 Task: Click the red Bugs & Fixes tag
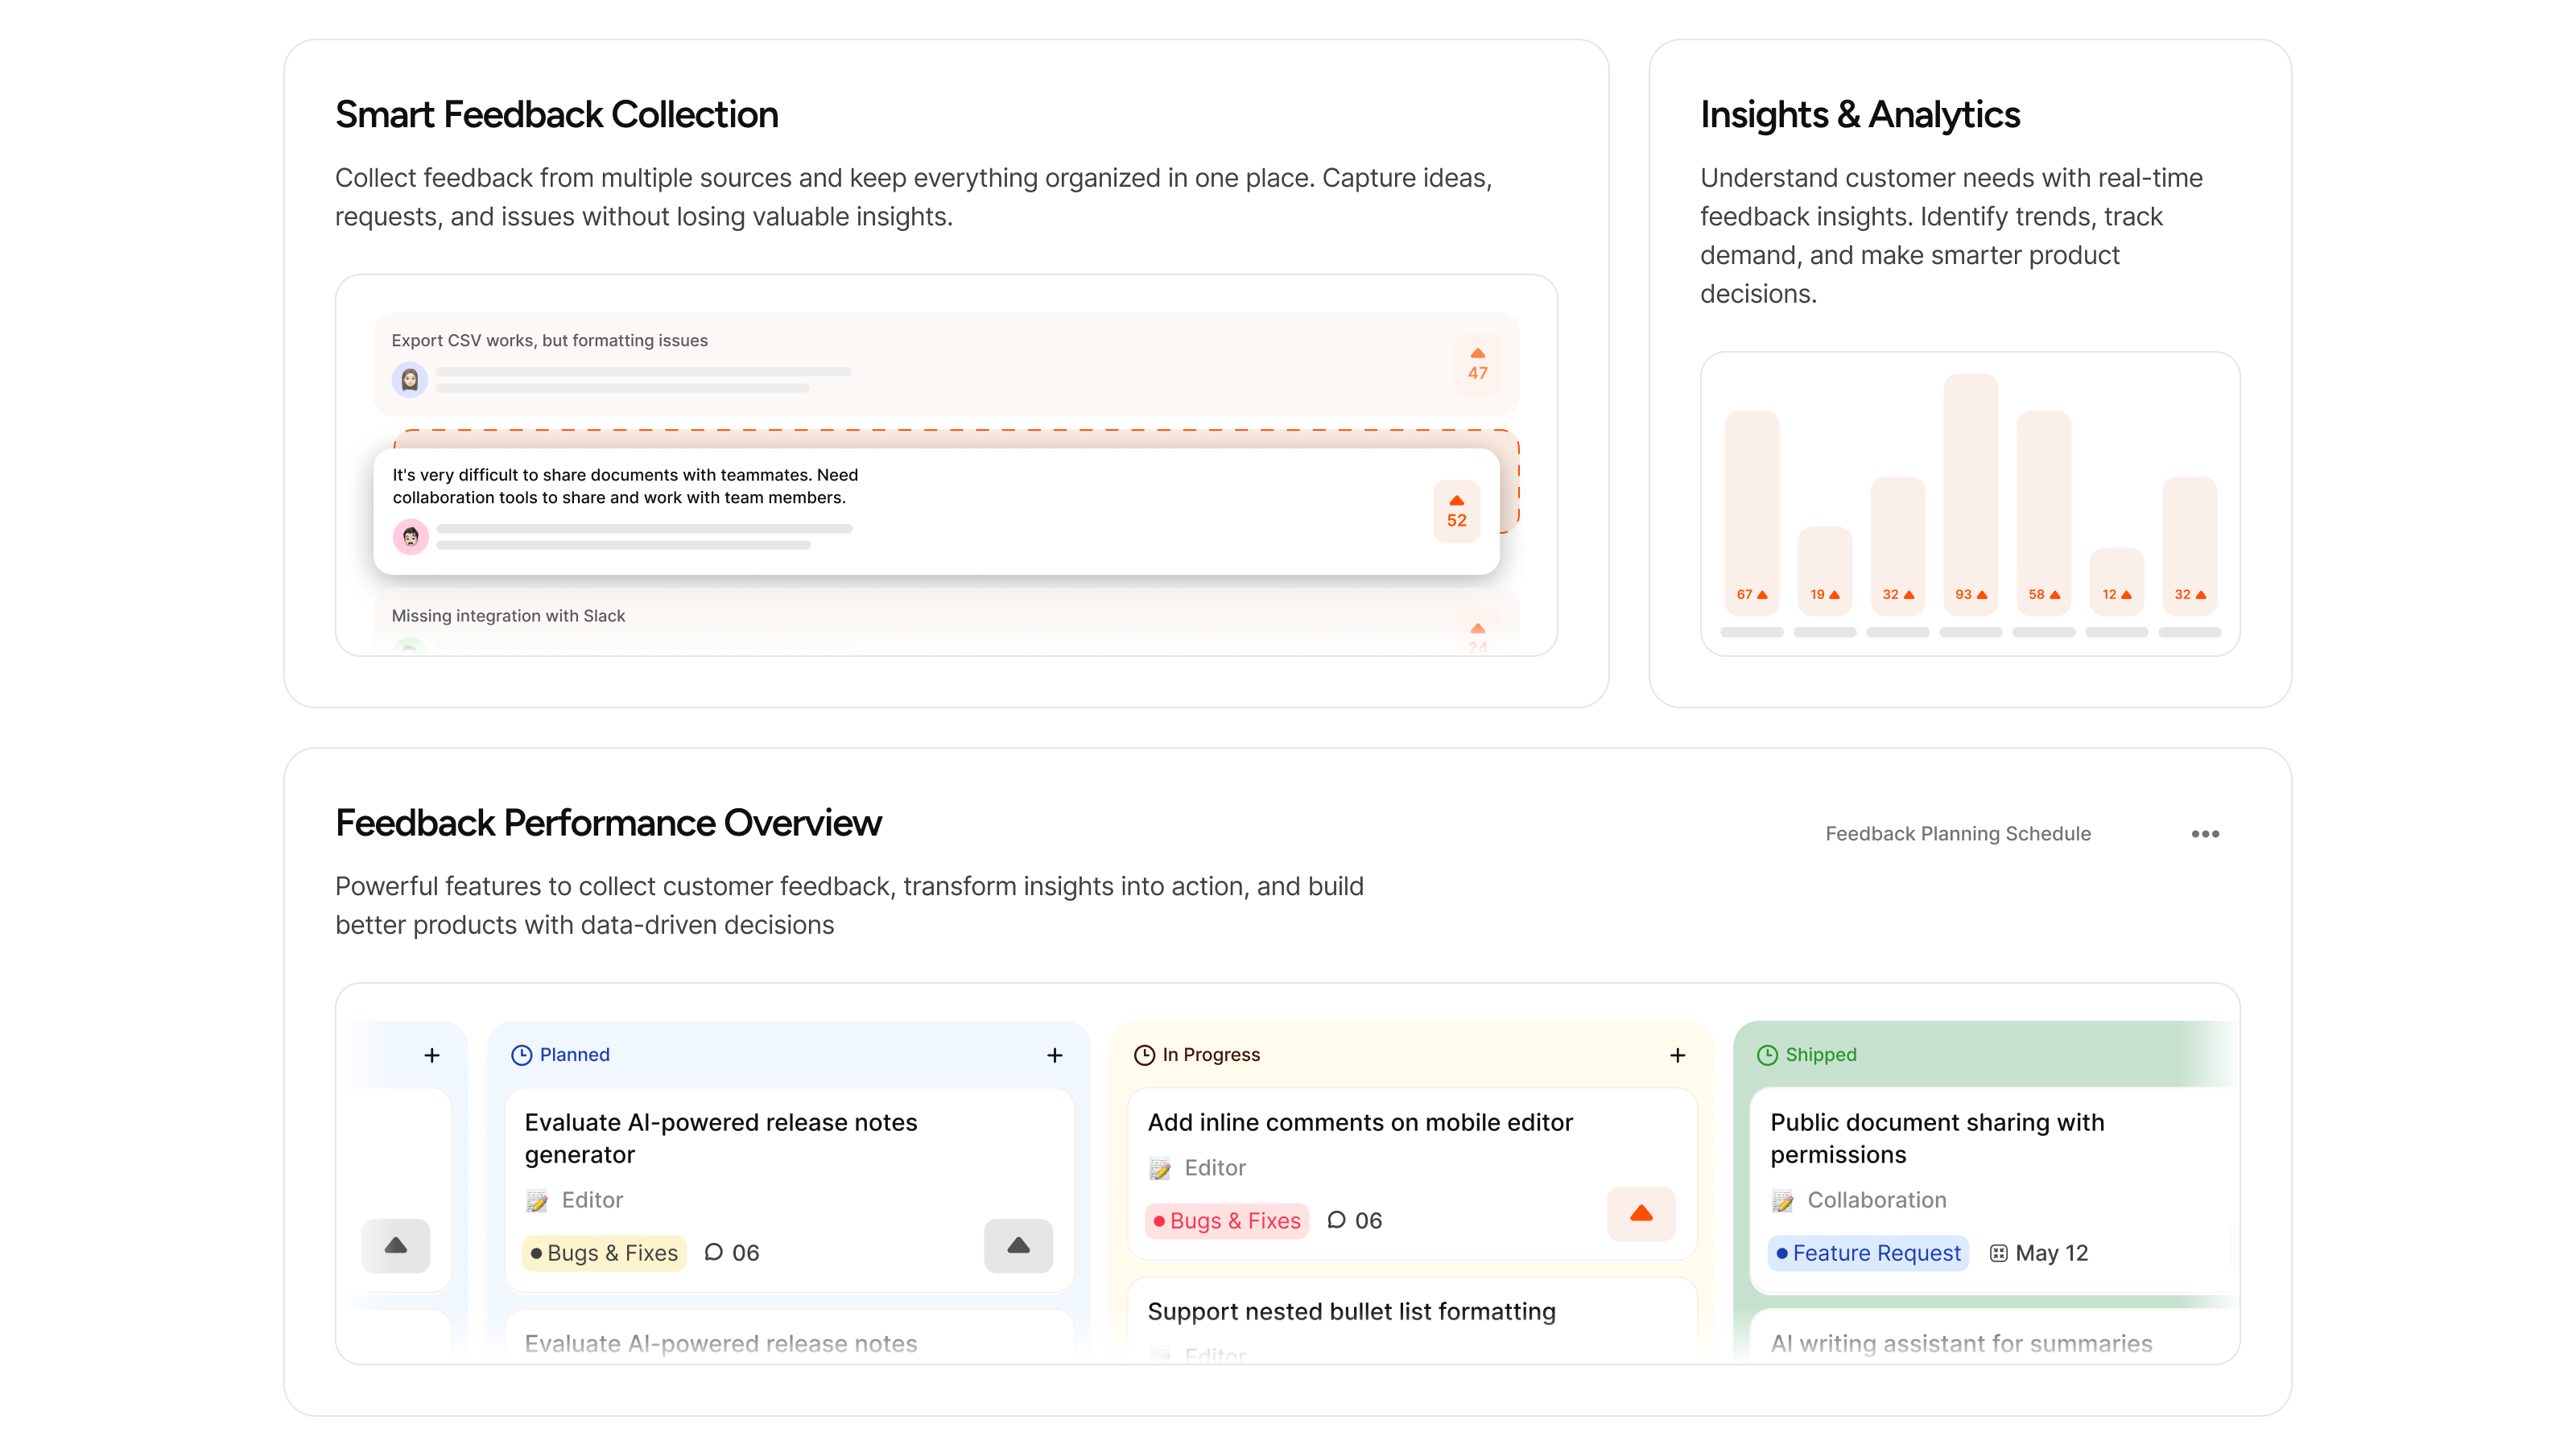click(x=1226, y=1220)
